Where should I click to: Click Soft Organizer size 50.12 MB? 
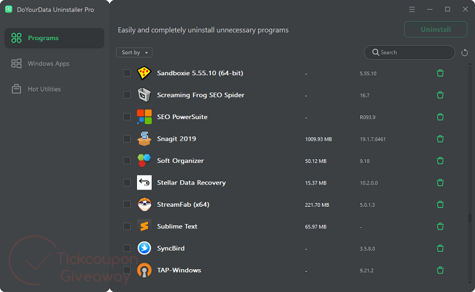point(316,161)
